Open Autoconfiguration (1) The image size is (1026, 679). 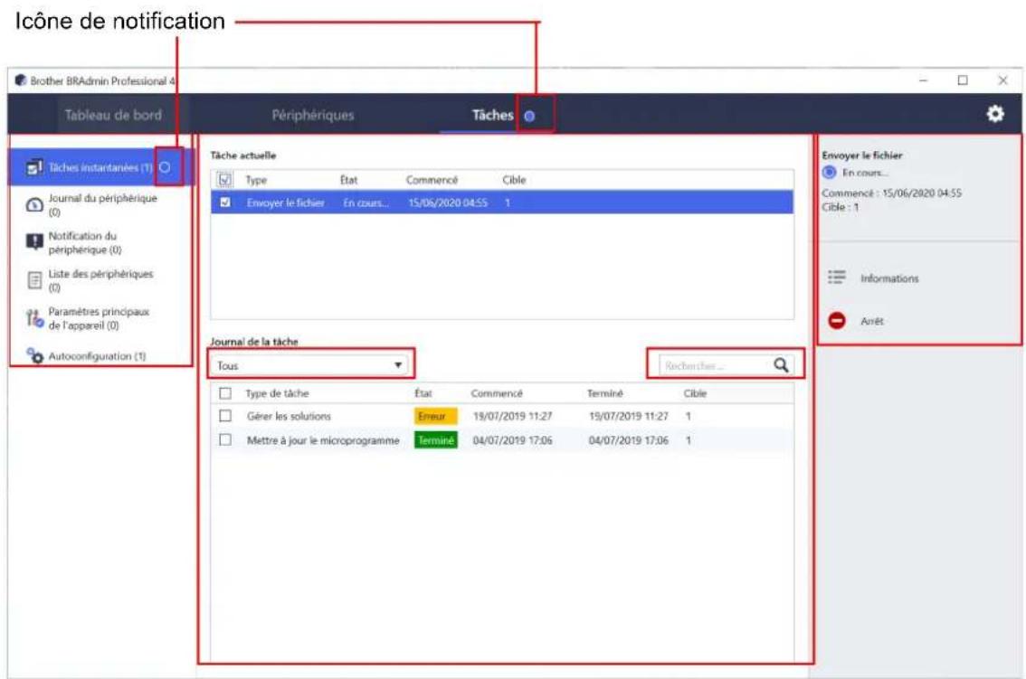pyautogui.click(x=97, y=356)
